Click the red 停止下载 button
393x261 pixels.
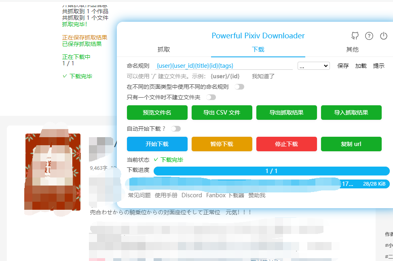287,144
